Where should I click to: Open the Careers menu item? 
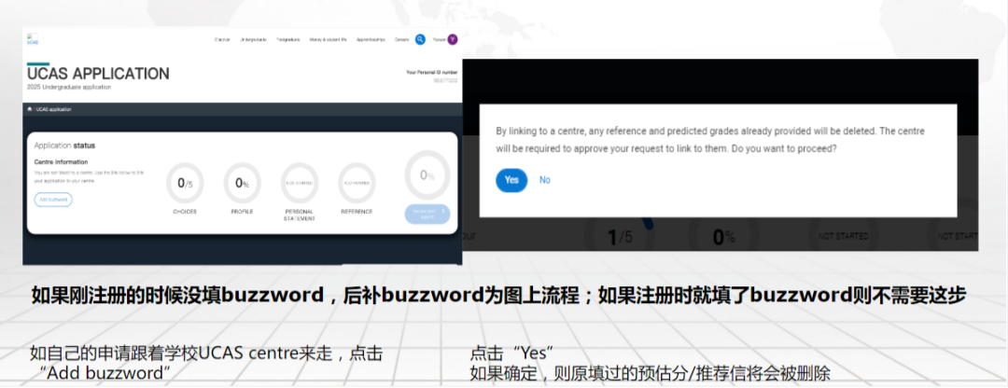click(x=401, y=40)
